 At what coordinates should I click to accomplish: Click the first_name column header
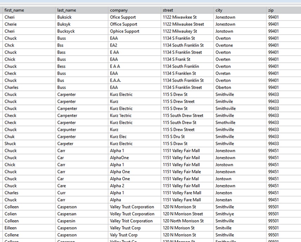14,10
